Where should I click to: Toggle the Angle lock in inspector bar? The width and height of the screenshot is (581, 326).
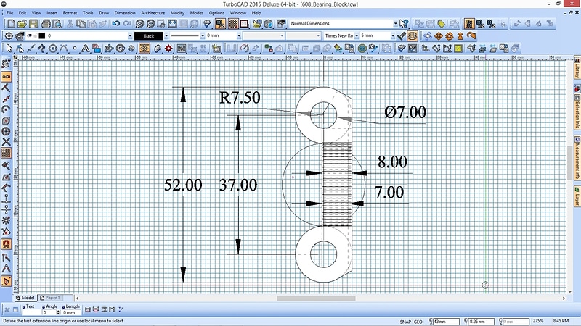pos(44,306)
